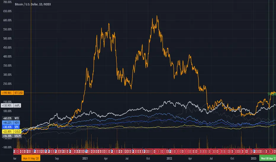Click the 150.00% axis label

pos(7,102)
